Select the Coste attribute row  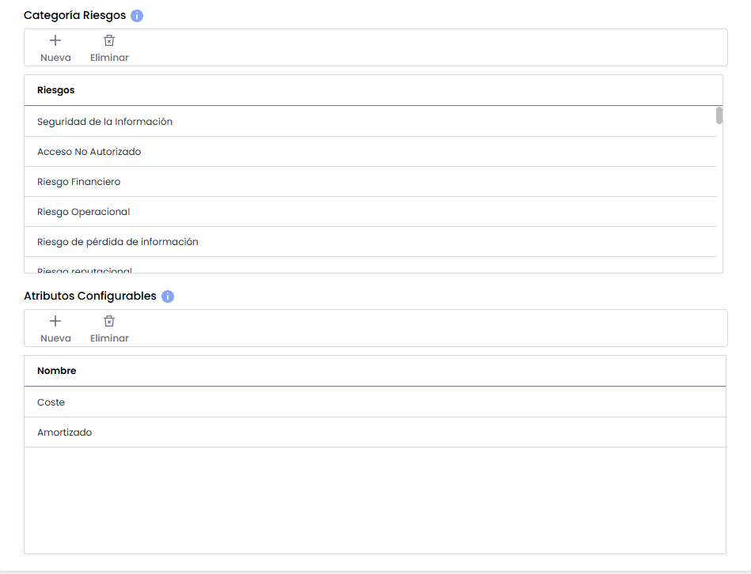(51, 402)
